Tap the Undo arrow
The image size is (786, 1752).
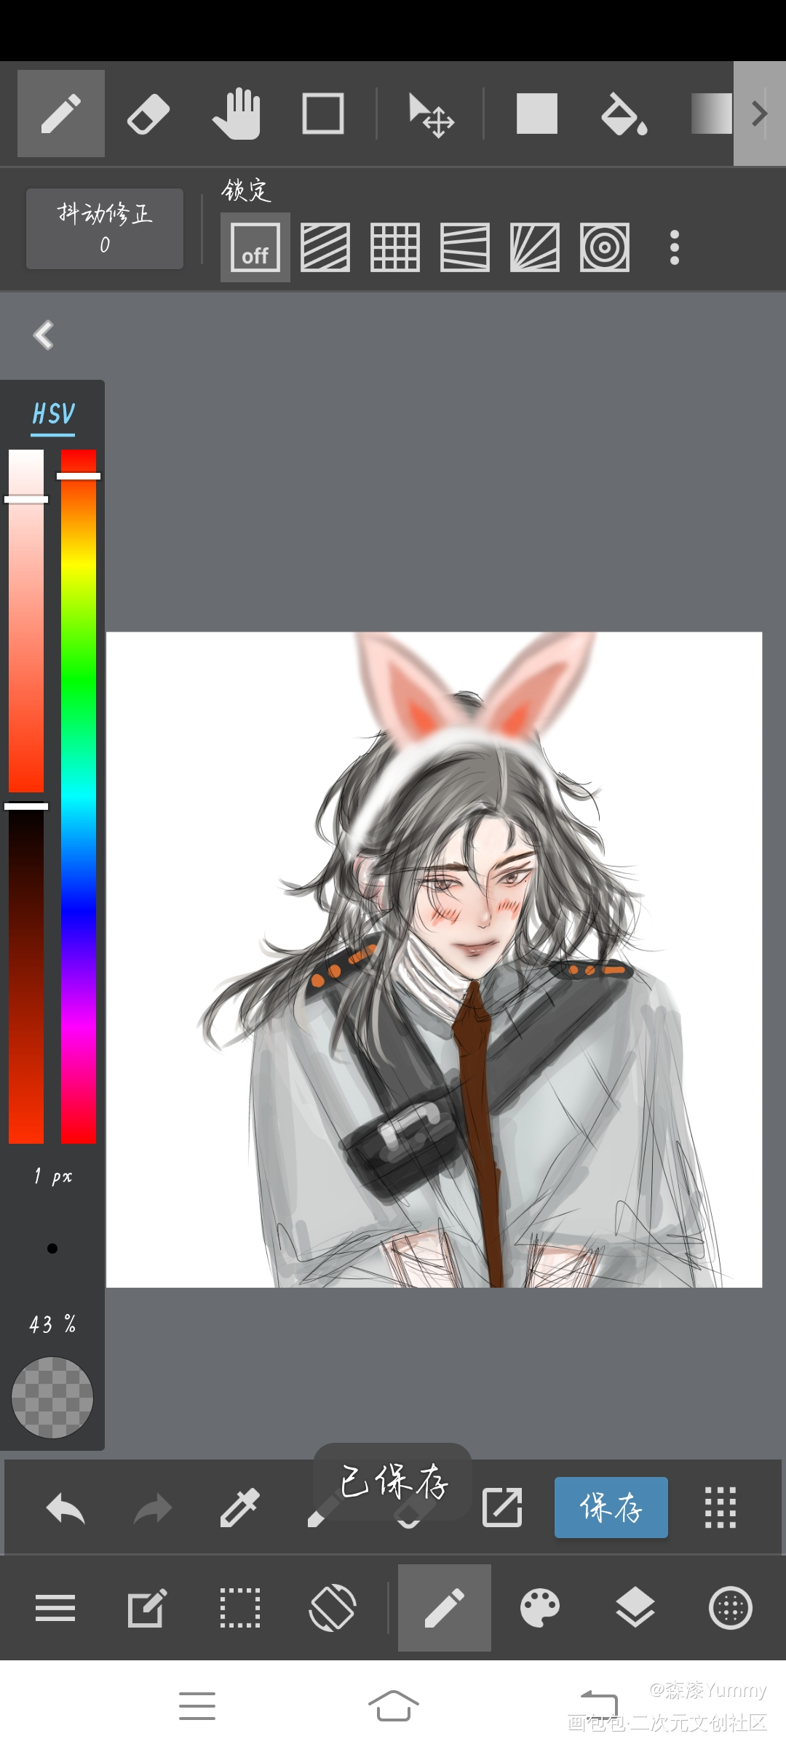tap(65, 1508)
